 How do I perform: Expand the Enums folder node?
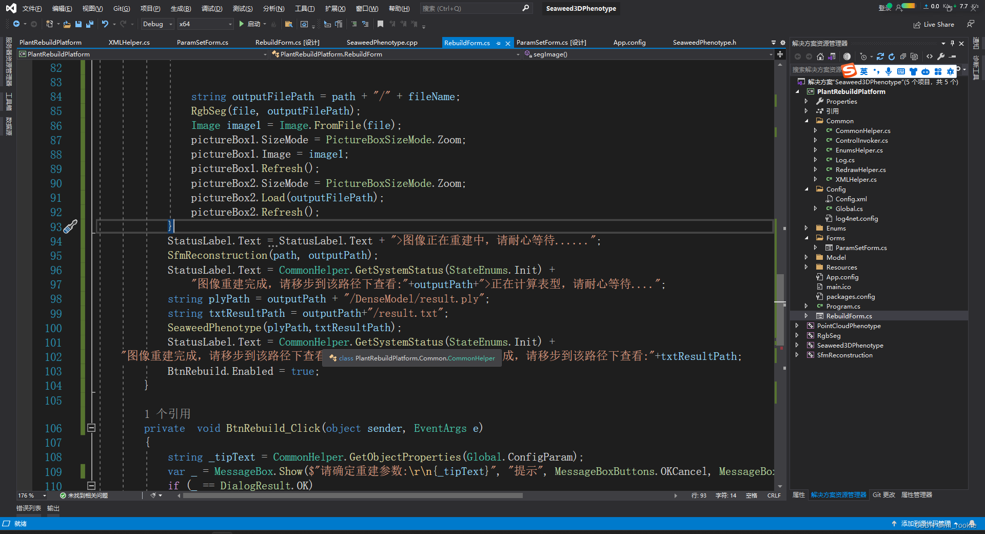[806, 228]
